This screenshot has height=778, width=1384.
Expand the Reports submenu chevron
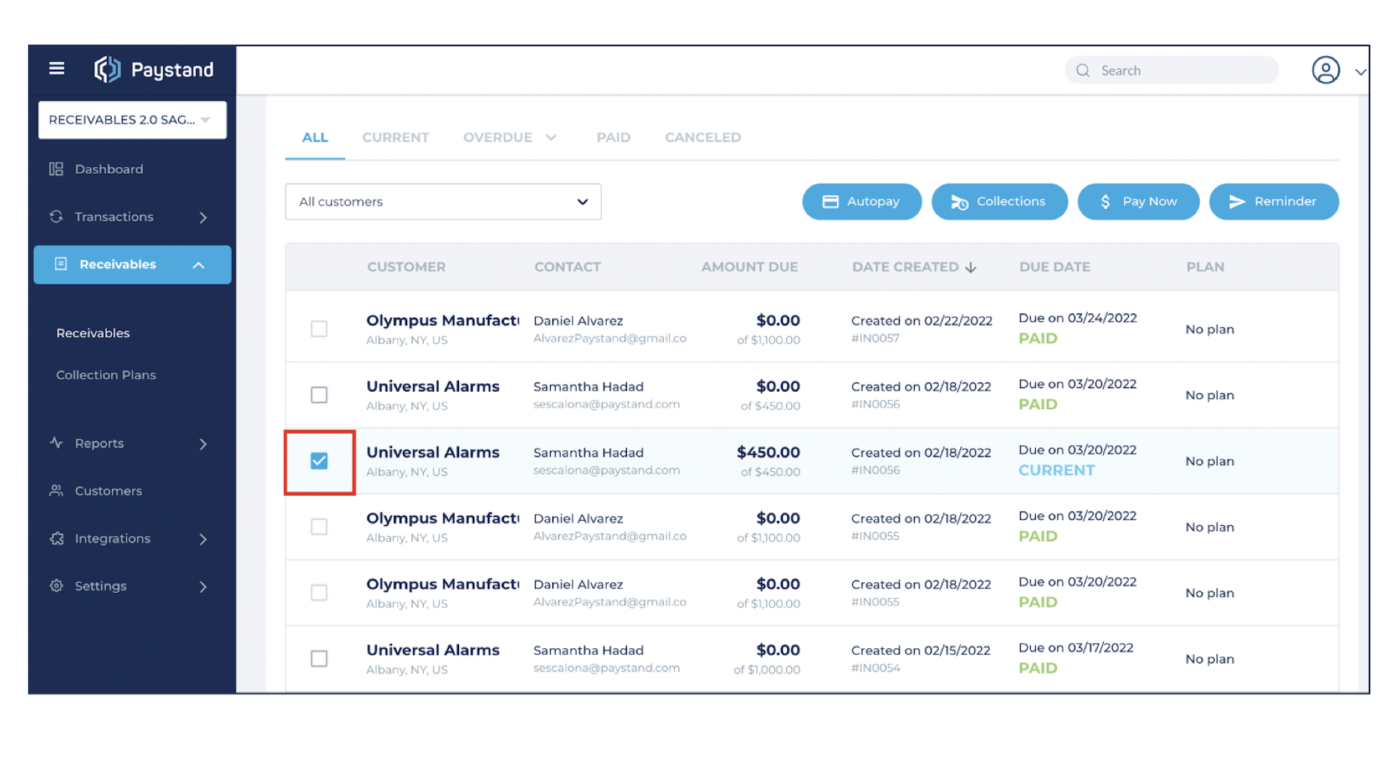(203, 444)
